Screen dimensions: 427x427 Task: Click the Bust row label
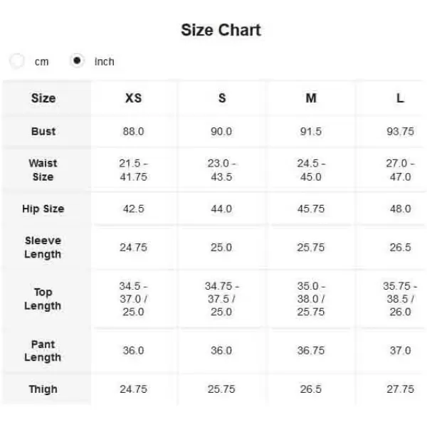[x=43, y=132]
